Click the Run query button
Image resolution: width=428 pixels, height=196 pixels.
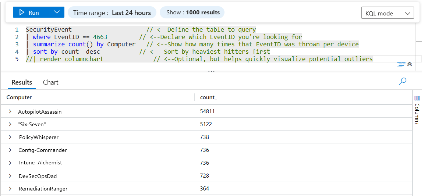coord(29,13)
